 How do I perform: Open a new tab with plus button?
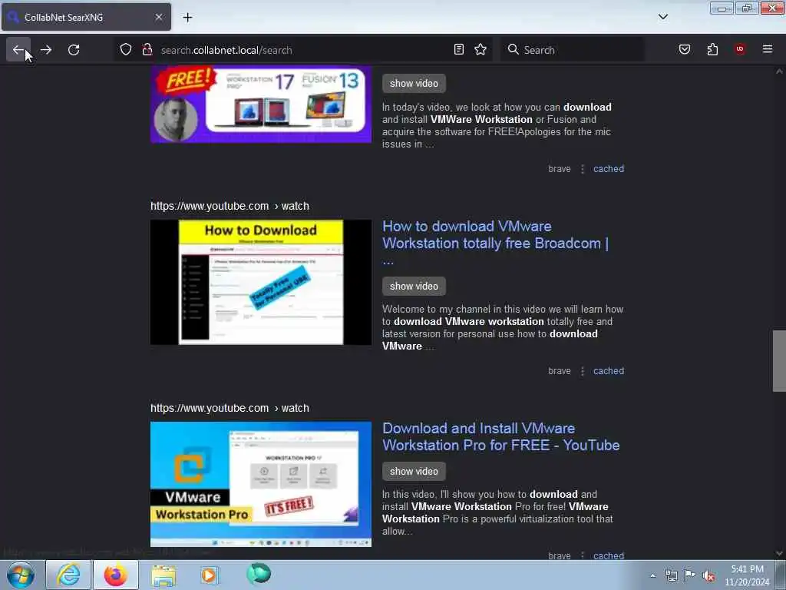pos(187,18)
